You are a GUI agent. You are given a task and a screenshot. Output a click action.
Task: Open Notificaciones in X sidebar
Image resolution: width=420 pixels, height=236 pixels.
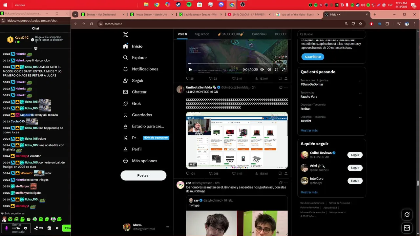141,69
